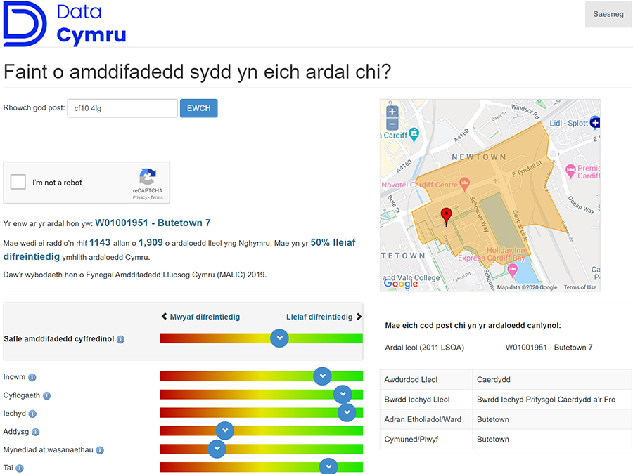Open info icon next to Incwm
Viewport: 633px width, 474px height.
click(x=32, y=378)
